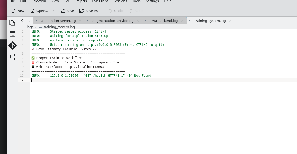Image resolution: width=297 pixels, height=154 pixels.
Task: Click the logs folder in breadcrumb
Action: 30,27
